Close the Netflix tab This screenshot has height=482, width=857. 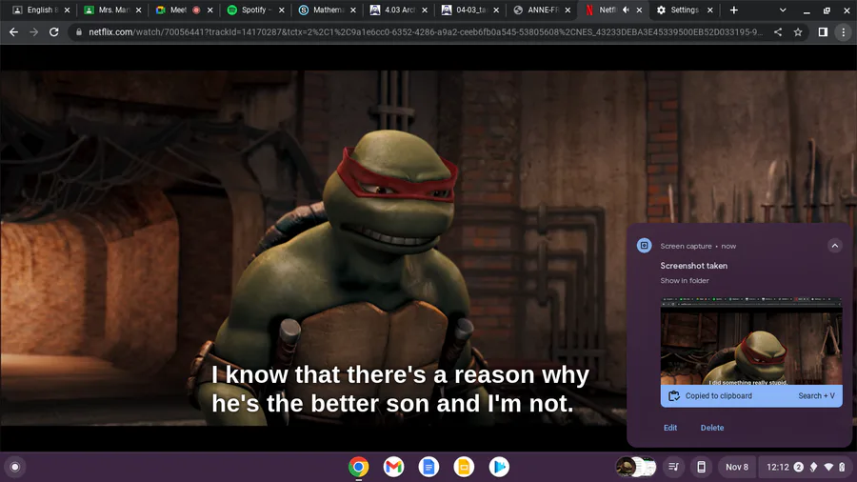[x=639, y=10]
